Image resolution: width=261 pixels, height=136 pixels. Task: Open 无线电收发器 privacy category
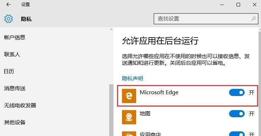[x=20, y=106]
